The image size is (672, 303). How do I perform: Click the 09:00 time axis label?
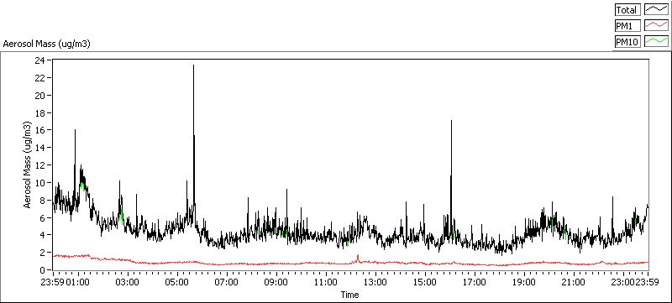(276, 283)
